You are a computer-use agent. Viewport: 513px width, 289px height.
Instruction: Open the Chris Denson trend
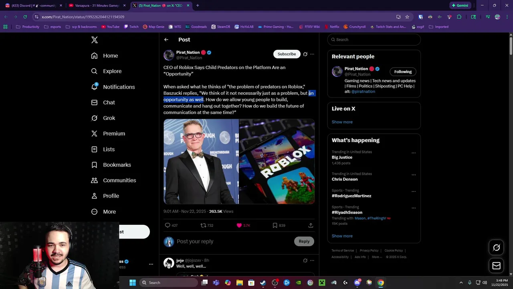tap(345, 179)
